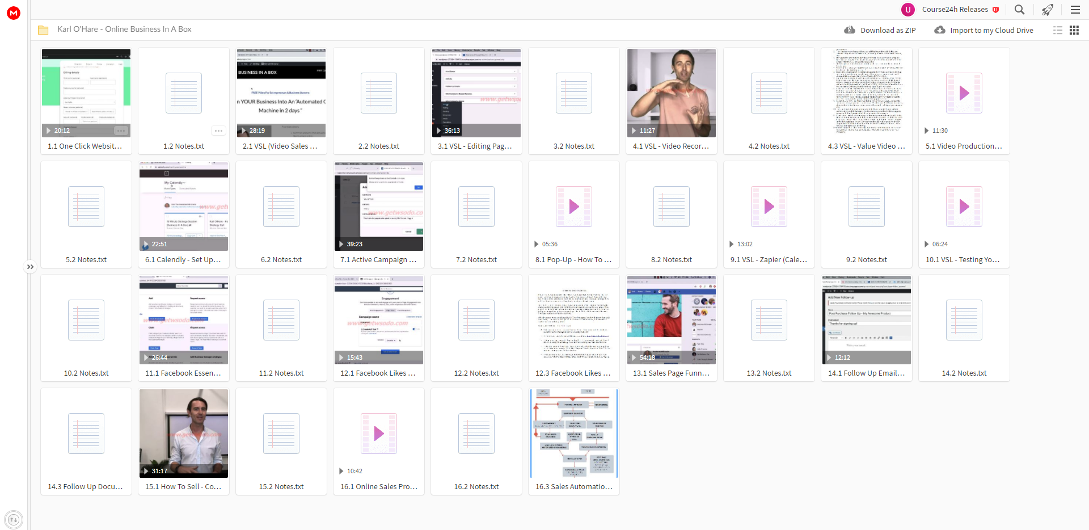
Task: Open 2.1 VSL Video Sales thumbnail
Action: click(281, 93)
